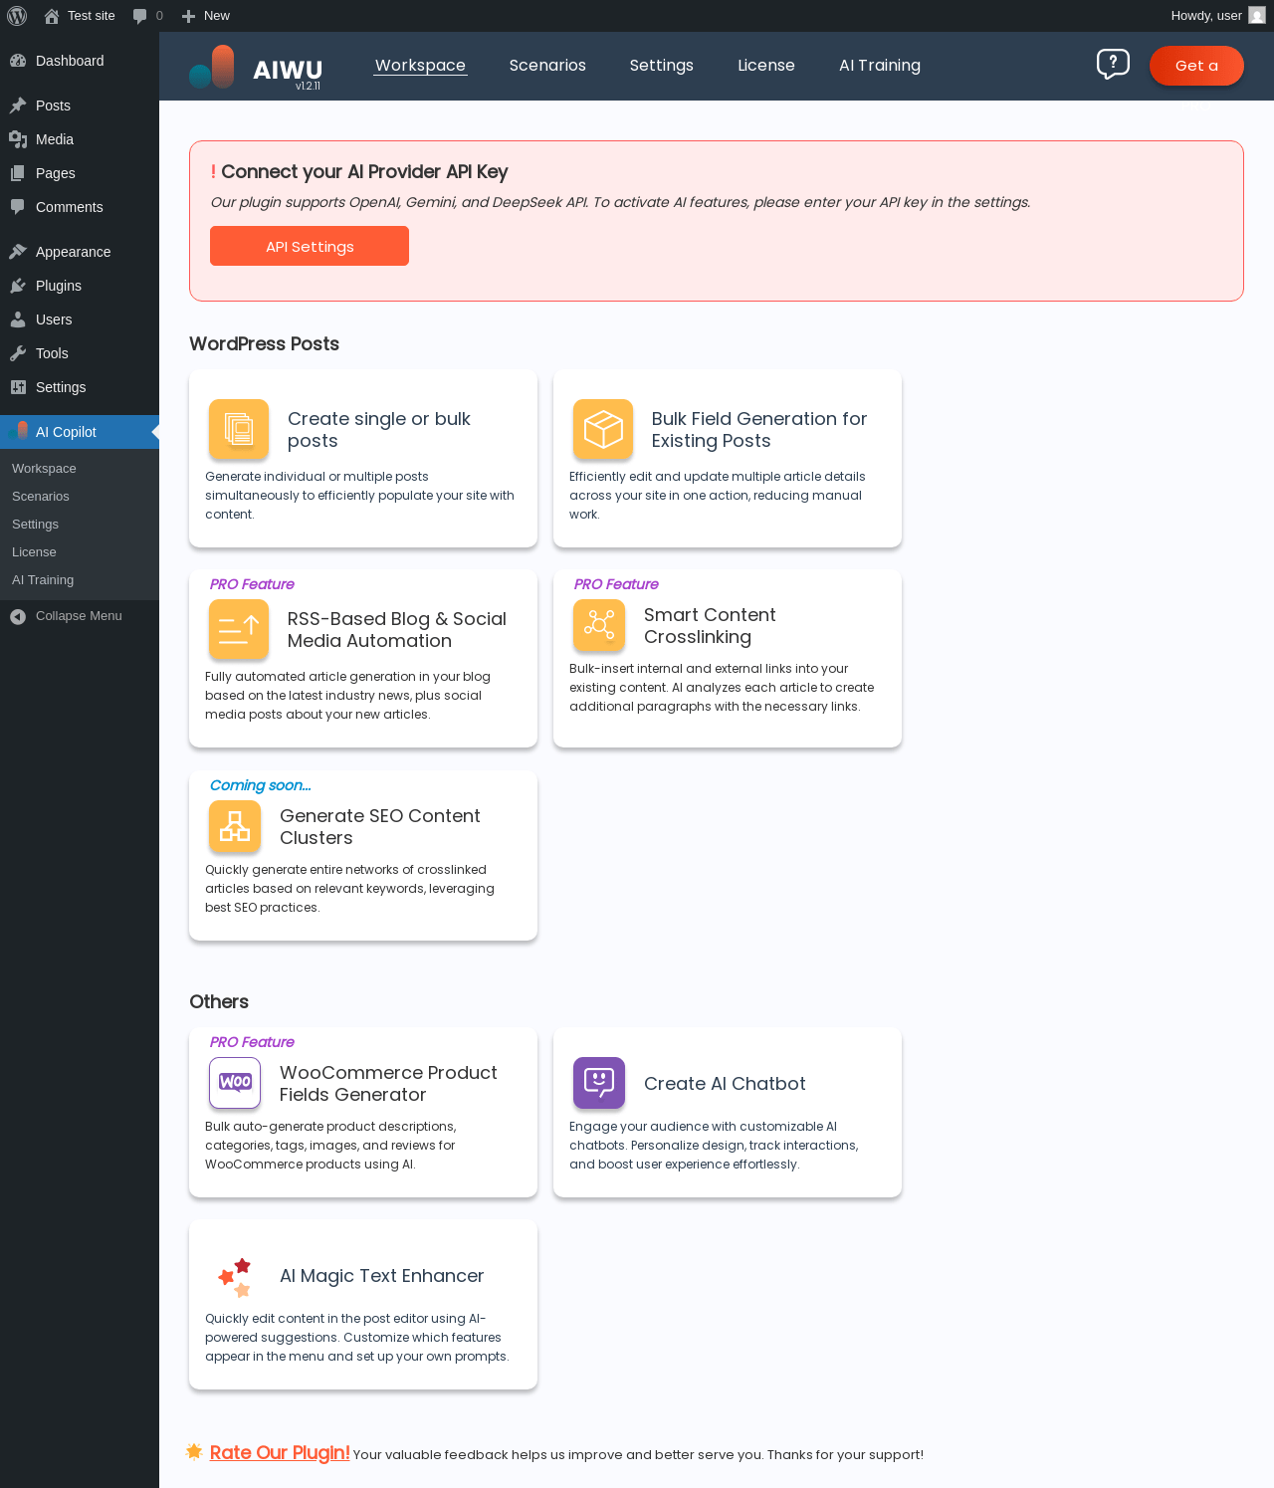Click the Howdy, user account text
The height and width of the screenshot is (1488, 1274).
pos(1206,16)
